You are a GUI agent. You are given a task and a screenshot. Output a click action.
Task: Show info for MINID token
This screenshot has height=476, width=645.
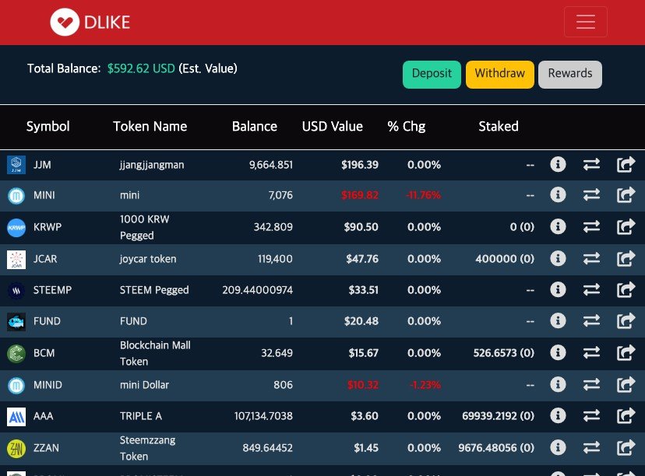(x=558, y=385)
